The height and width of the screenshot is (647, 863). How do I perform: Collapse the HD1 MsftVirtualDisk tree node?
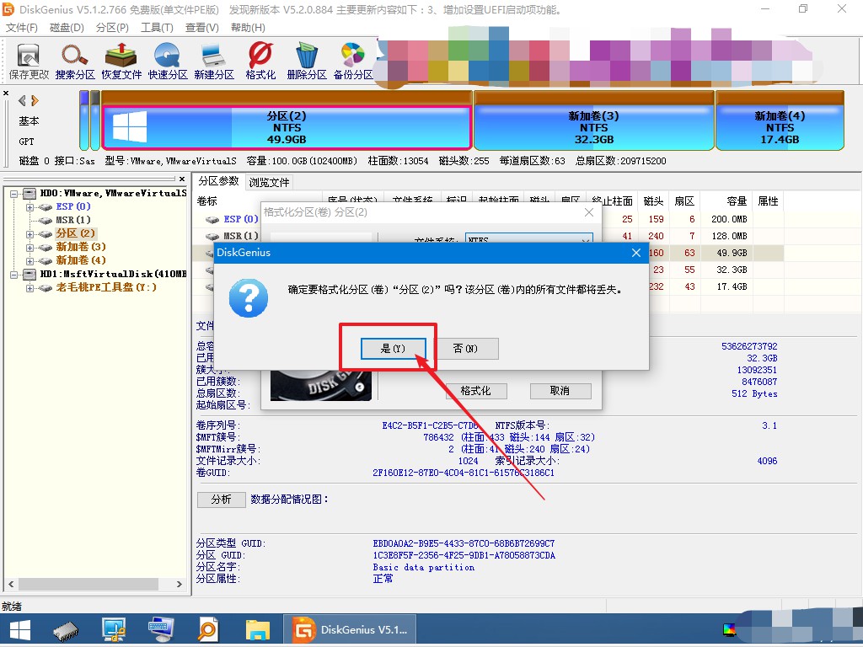pos(14,275)
